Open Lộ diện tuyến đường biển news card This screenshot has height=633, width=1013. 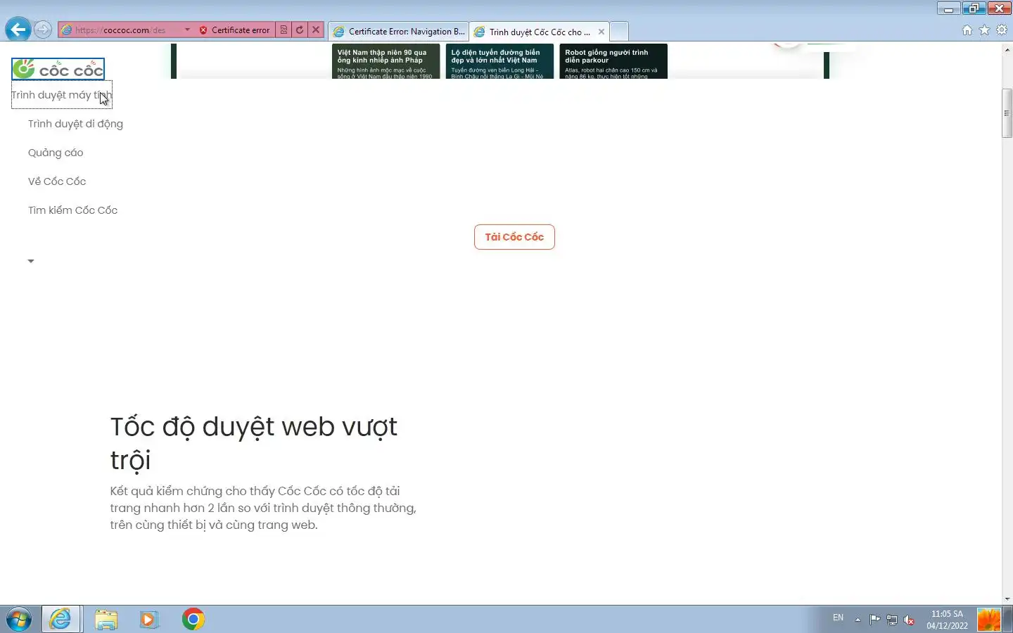click(x=499, y=61)
